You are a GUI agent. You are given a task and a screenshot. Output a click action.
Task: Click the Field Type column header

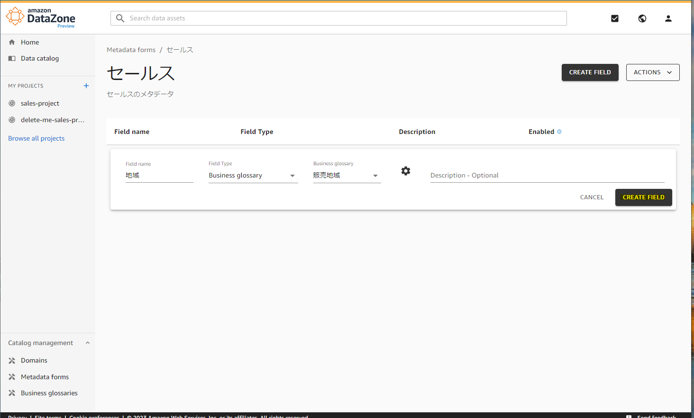click(257, 132)
